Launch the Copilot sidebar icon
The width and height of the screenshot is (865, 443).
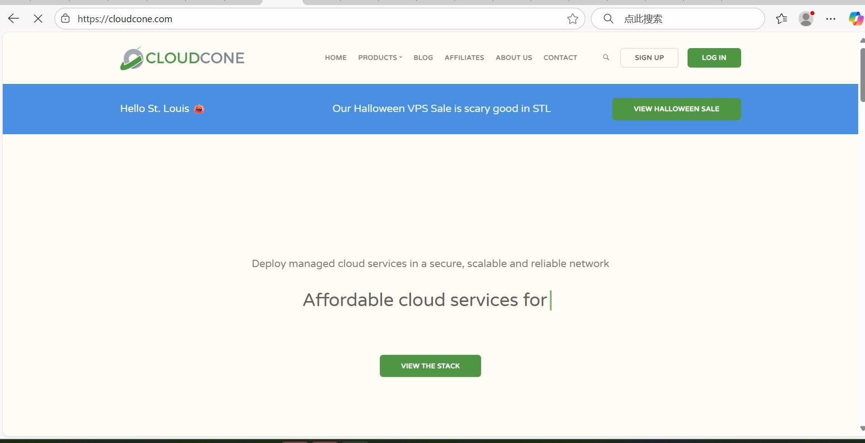(x=855, y=19)
